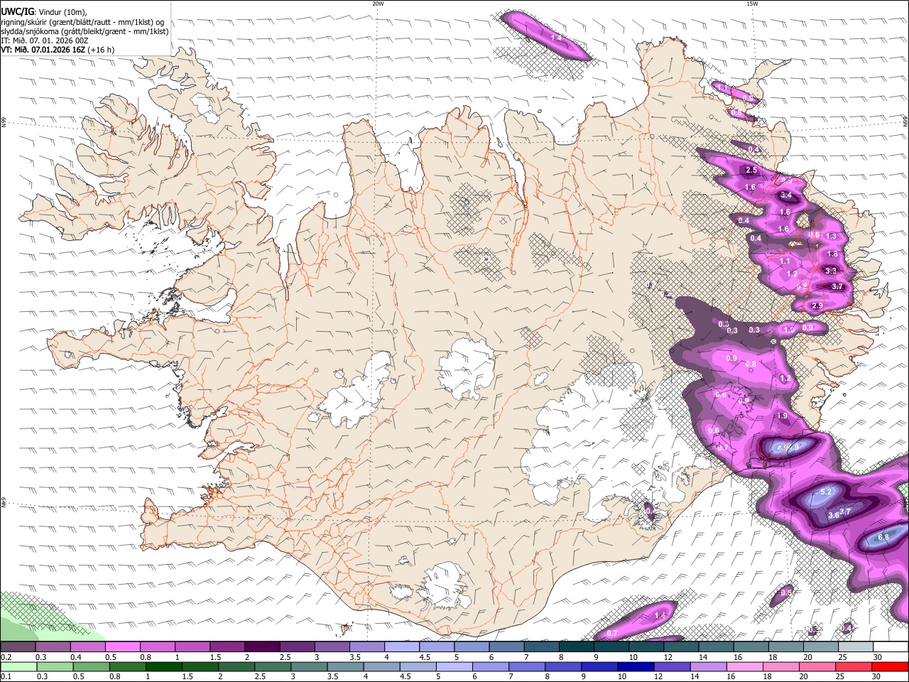
Task: Click the 2.9 snowfall value
Action: tap(817, 305)
